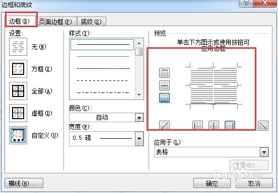Toggle the inside vertical border button
This screenshot has width=278, height=193.
click(214, 126)
